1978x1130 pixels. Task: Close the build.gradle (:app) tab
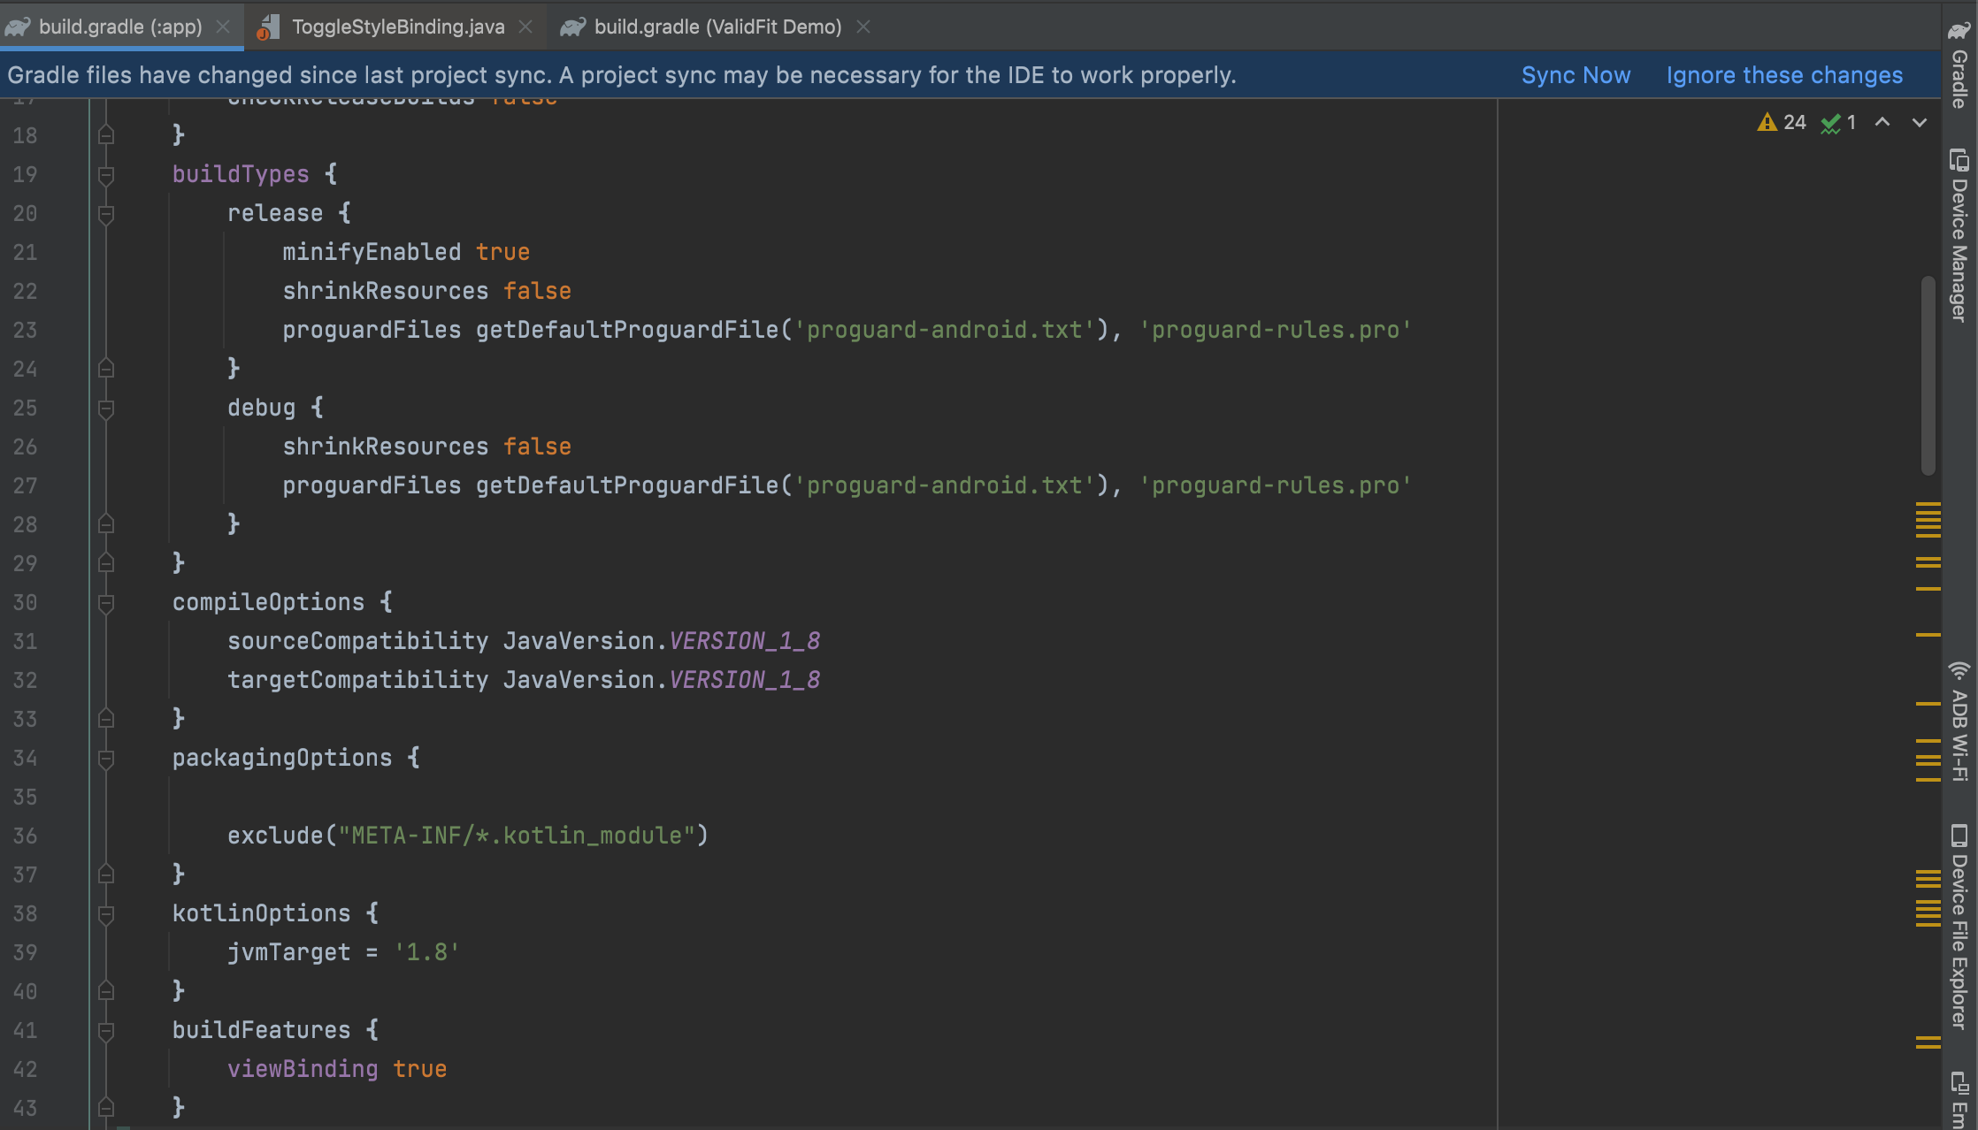coord(224,27)
